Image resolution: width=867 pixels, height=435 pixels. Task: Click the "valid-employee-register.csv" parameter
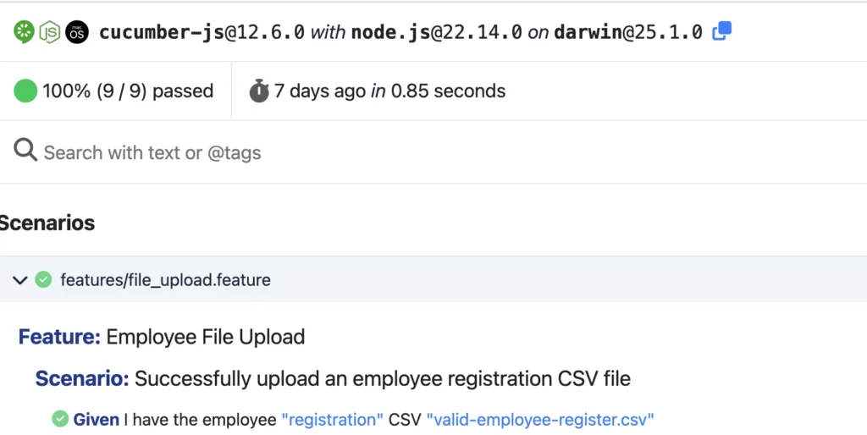(x=540, y=419)
